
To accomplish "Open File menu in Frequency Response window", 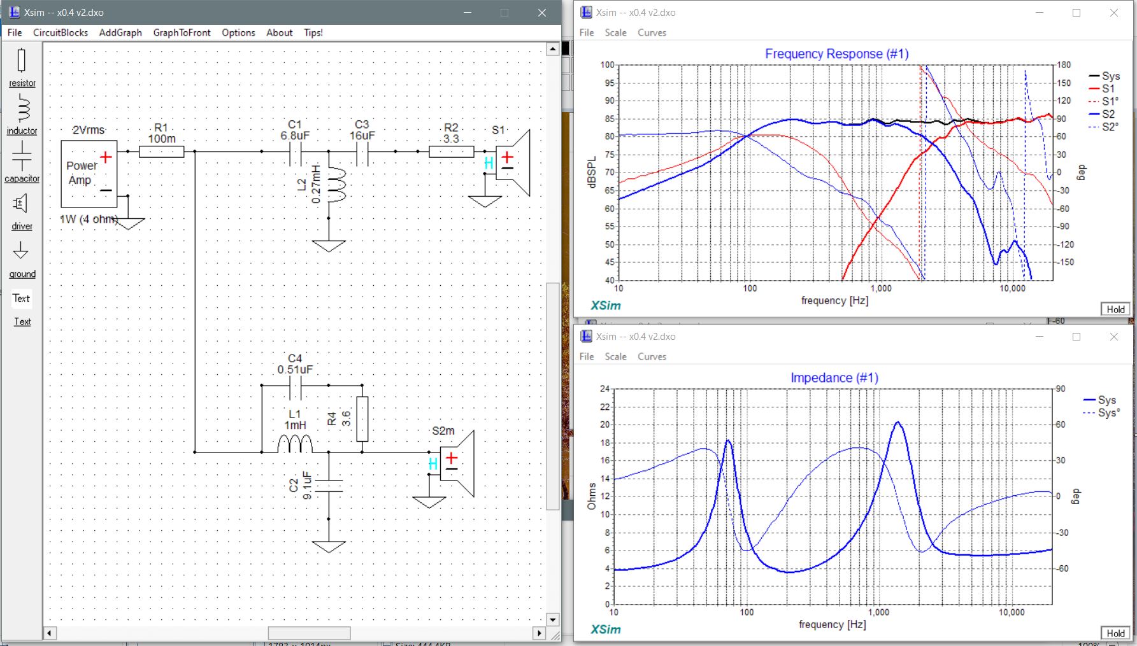I will pyautogui.click(x=587, y=32).
